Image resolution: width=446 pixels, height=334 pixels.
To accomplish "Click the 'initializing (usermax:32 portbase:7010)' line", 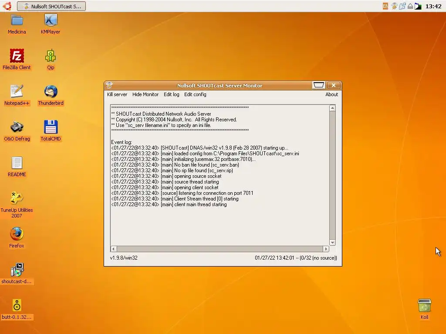I will pos(183,159).
